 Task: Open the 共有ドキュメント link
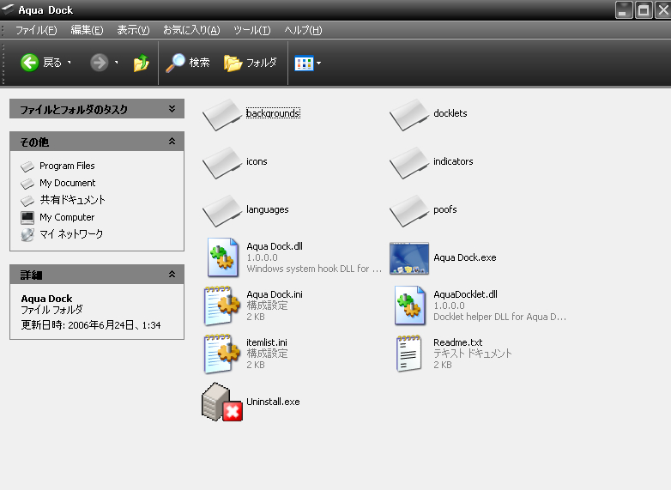click(x=72, y=200)
